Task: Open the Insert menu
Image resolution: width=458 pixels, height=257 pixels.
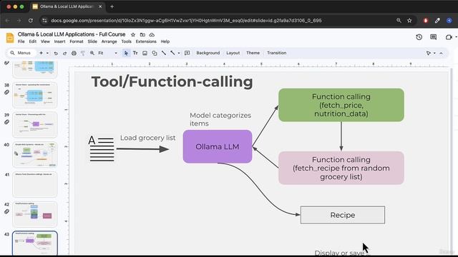Action: tap(59, 41)
